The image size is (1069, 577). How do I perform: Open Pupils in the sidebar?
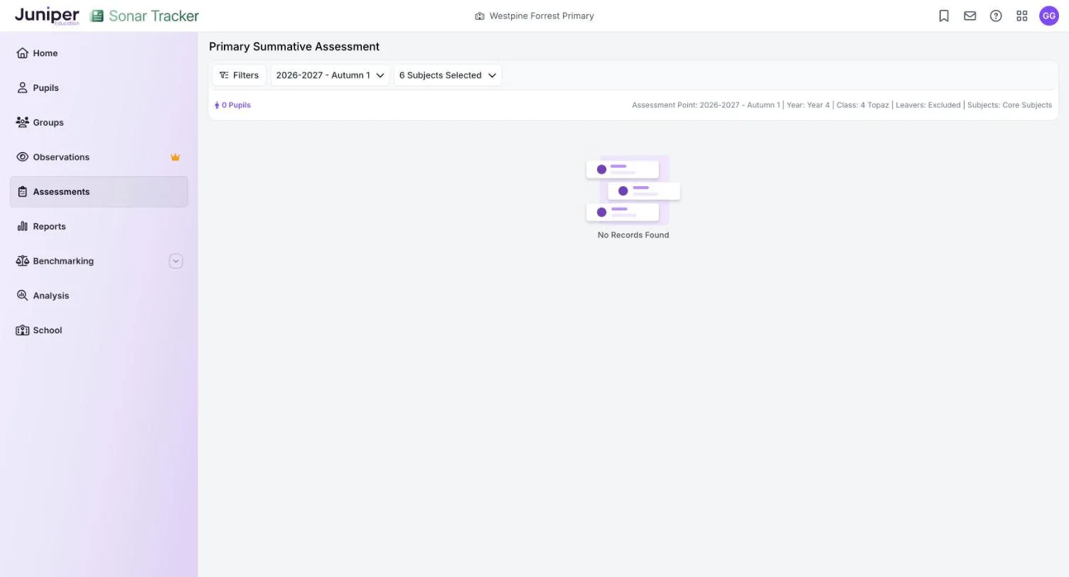coord(99,88)
